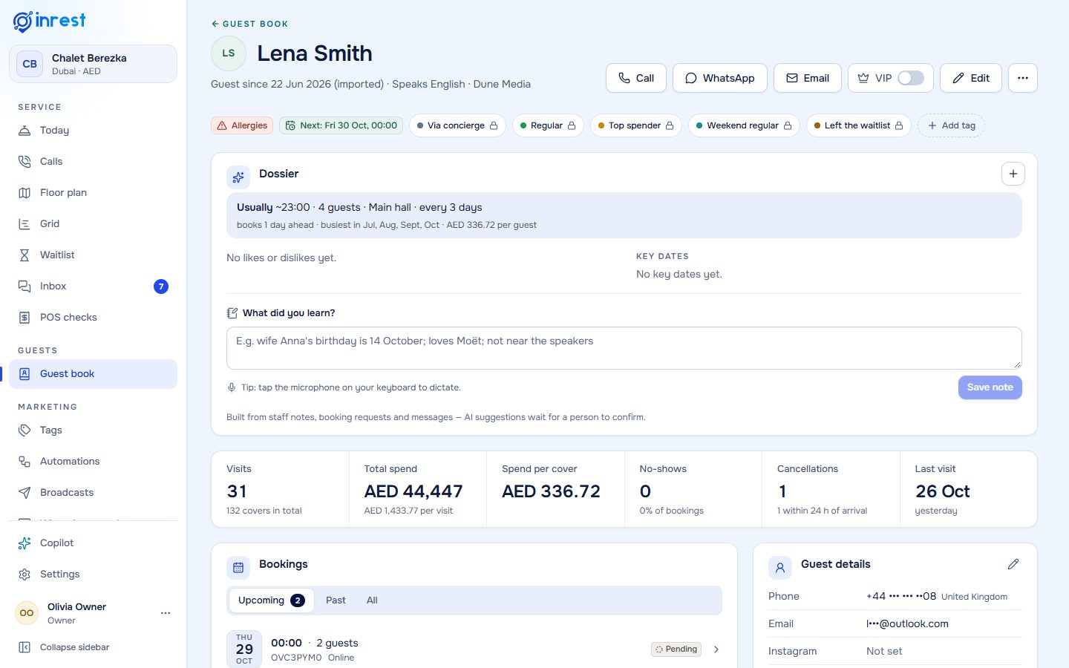Open Tags under Marketing
The image size is (1069, 668).
point(93,430)
